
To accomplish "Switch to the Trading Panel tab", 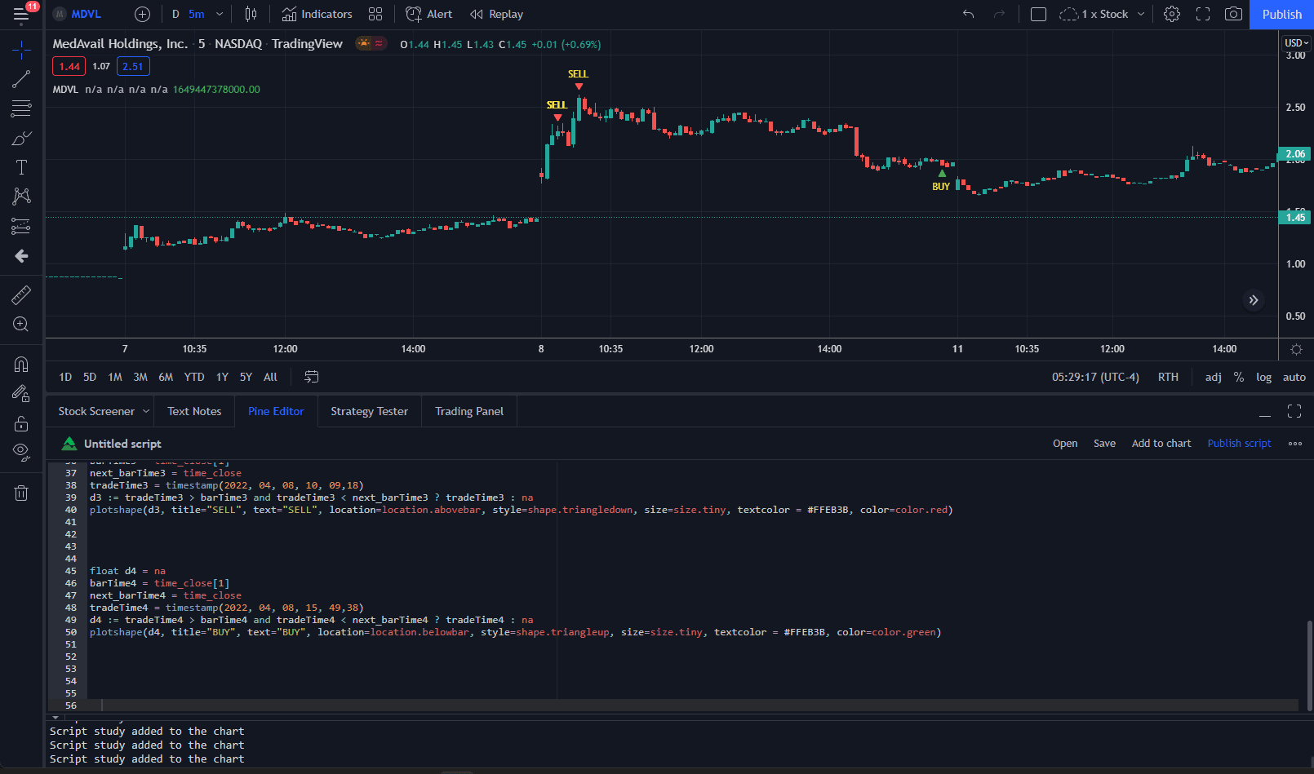I will point(469,412).
